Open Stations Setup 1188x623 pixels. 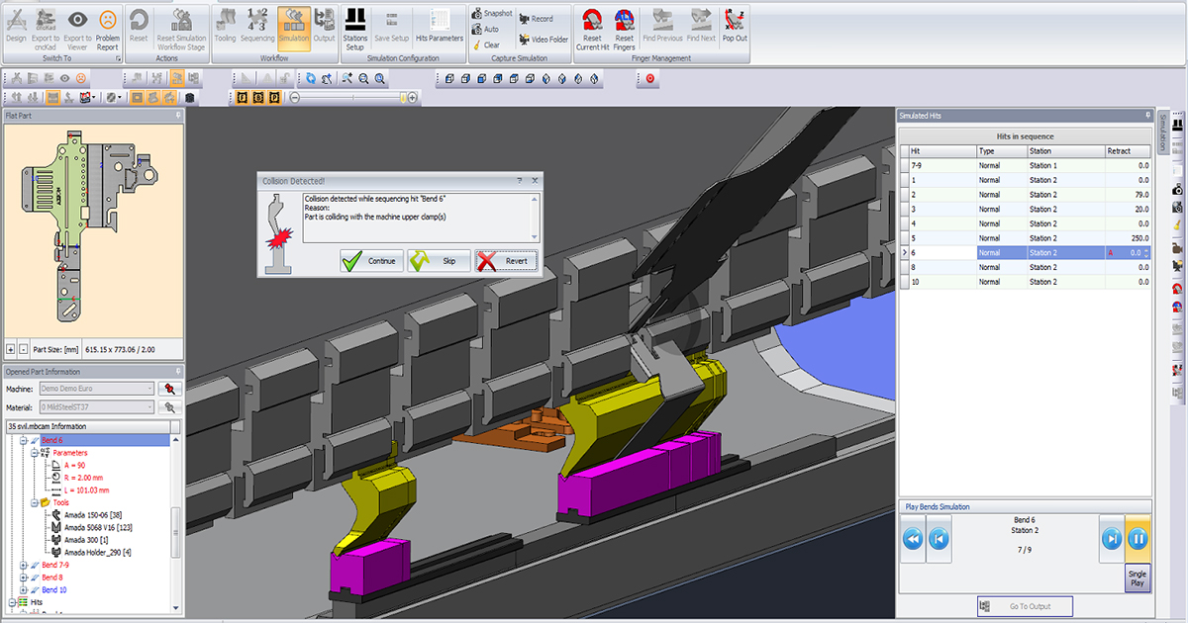[356, 26]
